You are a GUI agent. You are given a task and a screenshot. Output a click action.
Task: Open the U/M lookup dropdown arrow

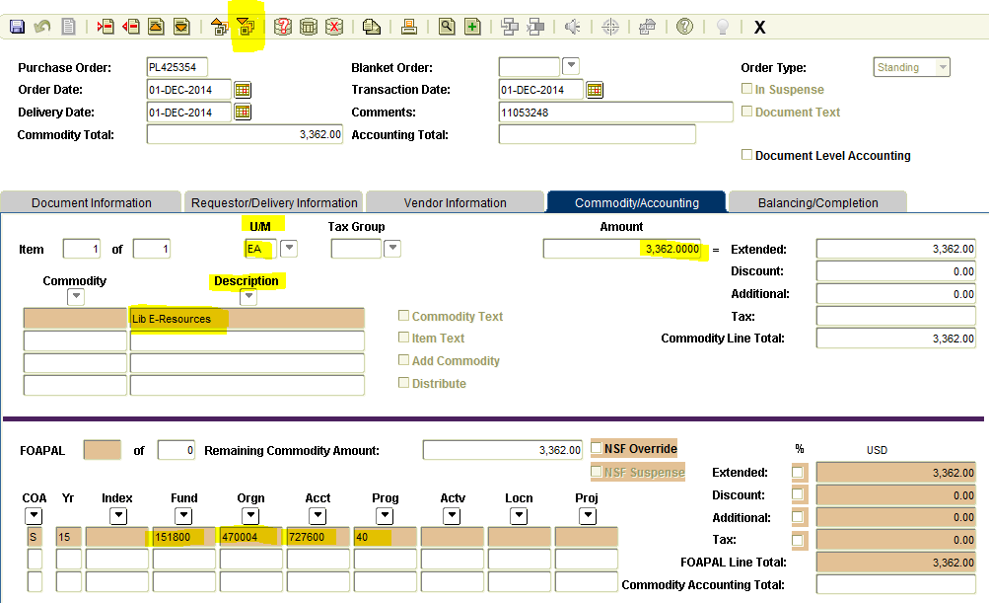(x=289, y=248)
